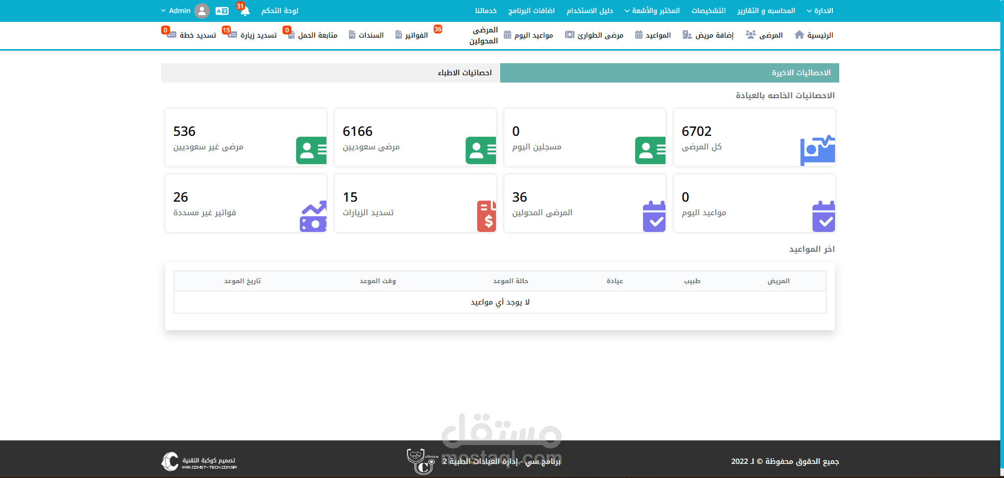Expand the المختبر والأشعة dropdown menu
The height and width of the screenshot is (478, 1004).
click(x=652, y=10)
